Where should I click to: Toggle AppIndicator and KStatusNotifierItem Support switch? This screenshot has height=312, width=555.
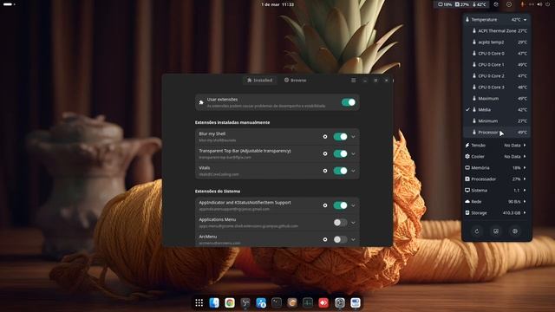pos(340,205)
